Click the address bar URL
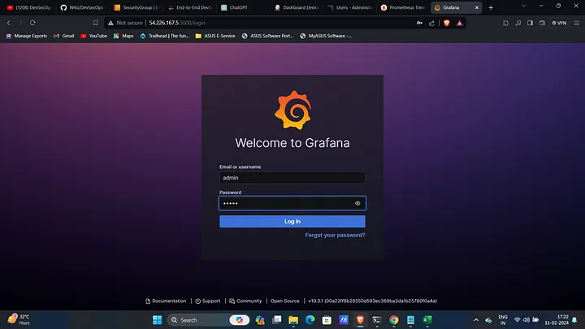 [177, 23]
